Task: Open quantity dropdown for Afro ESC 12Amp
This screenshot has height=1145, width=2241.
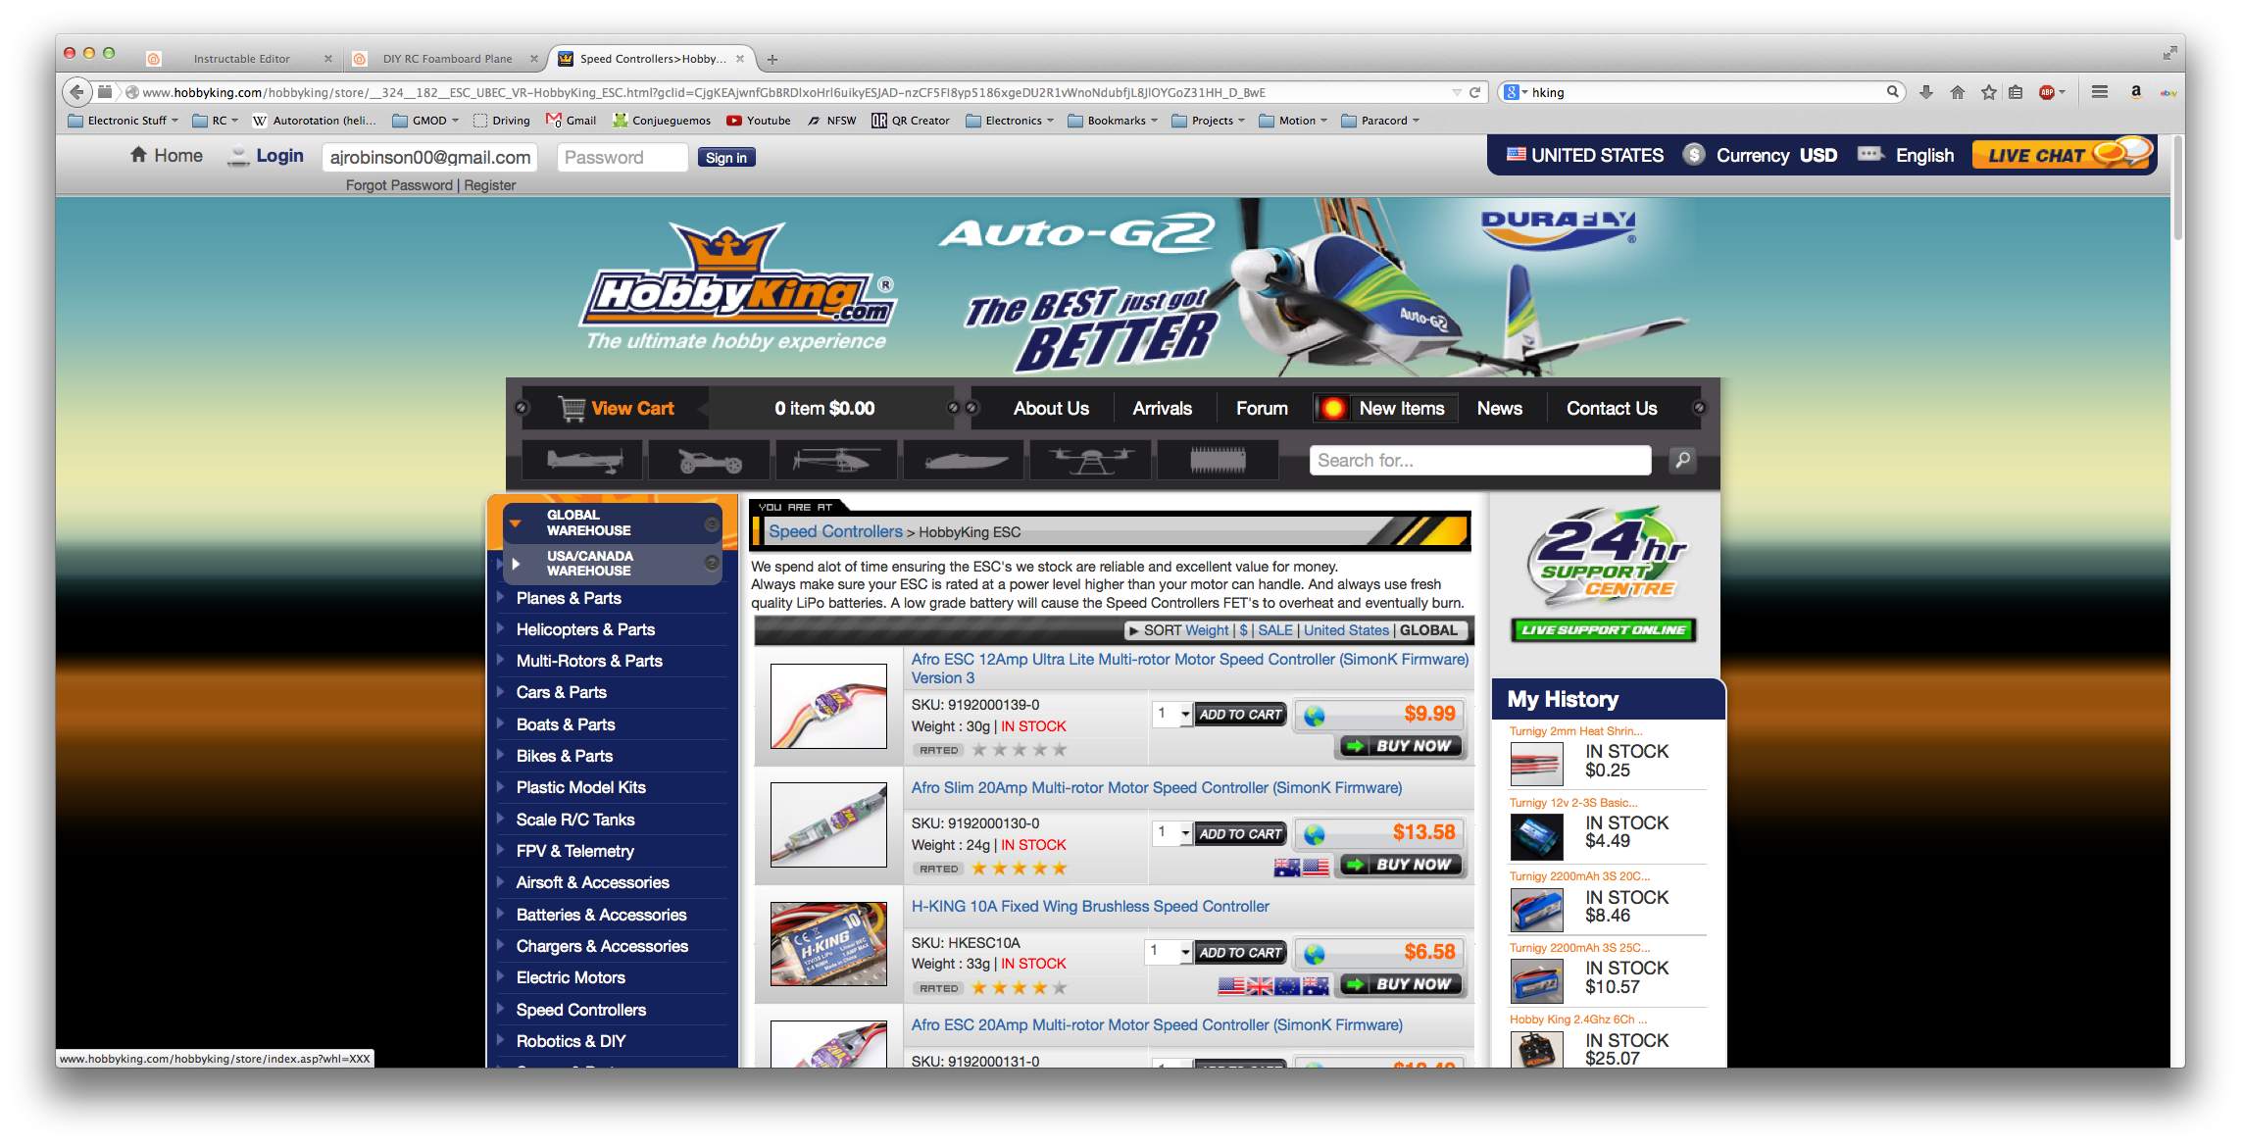Action: [1171, 715]
